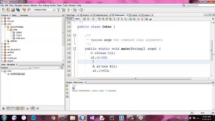
Task: Click the New File toolbar icon
Action: 4,10
